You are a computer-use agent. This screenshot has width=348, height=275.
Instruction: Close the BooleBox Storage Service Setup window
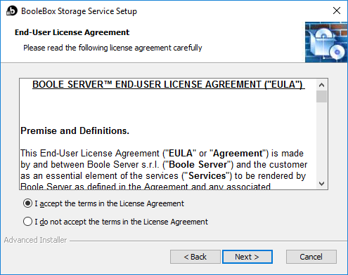click(337, 11)
